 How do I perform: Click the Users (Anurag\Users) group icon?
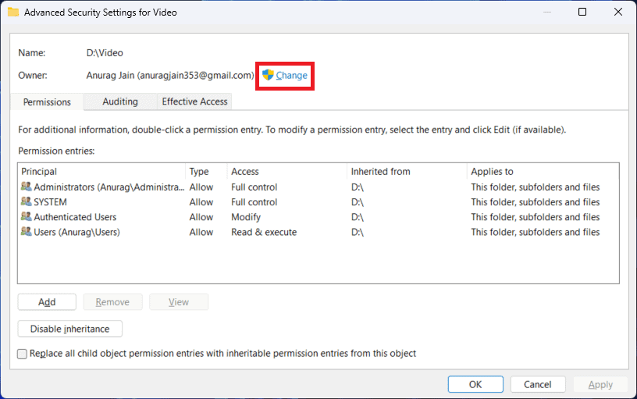click(x=27, y=232)
